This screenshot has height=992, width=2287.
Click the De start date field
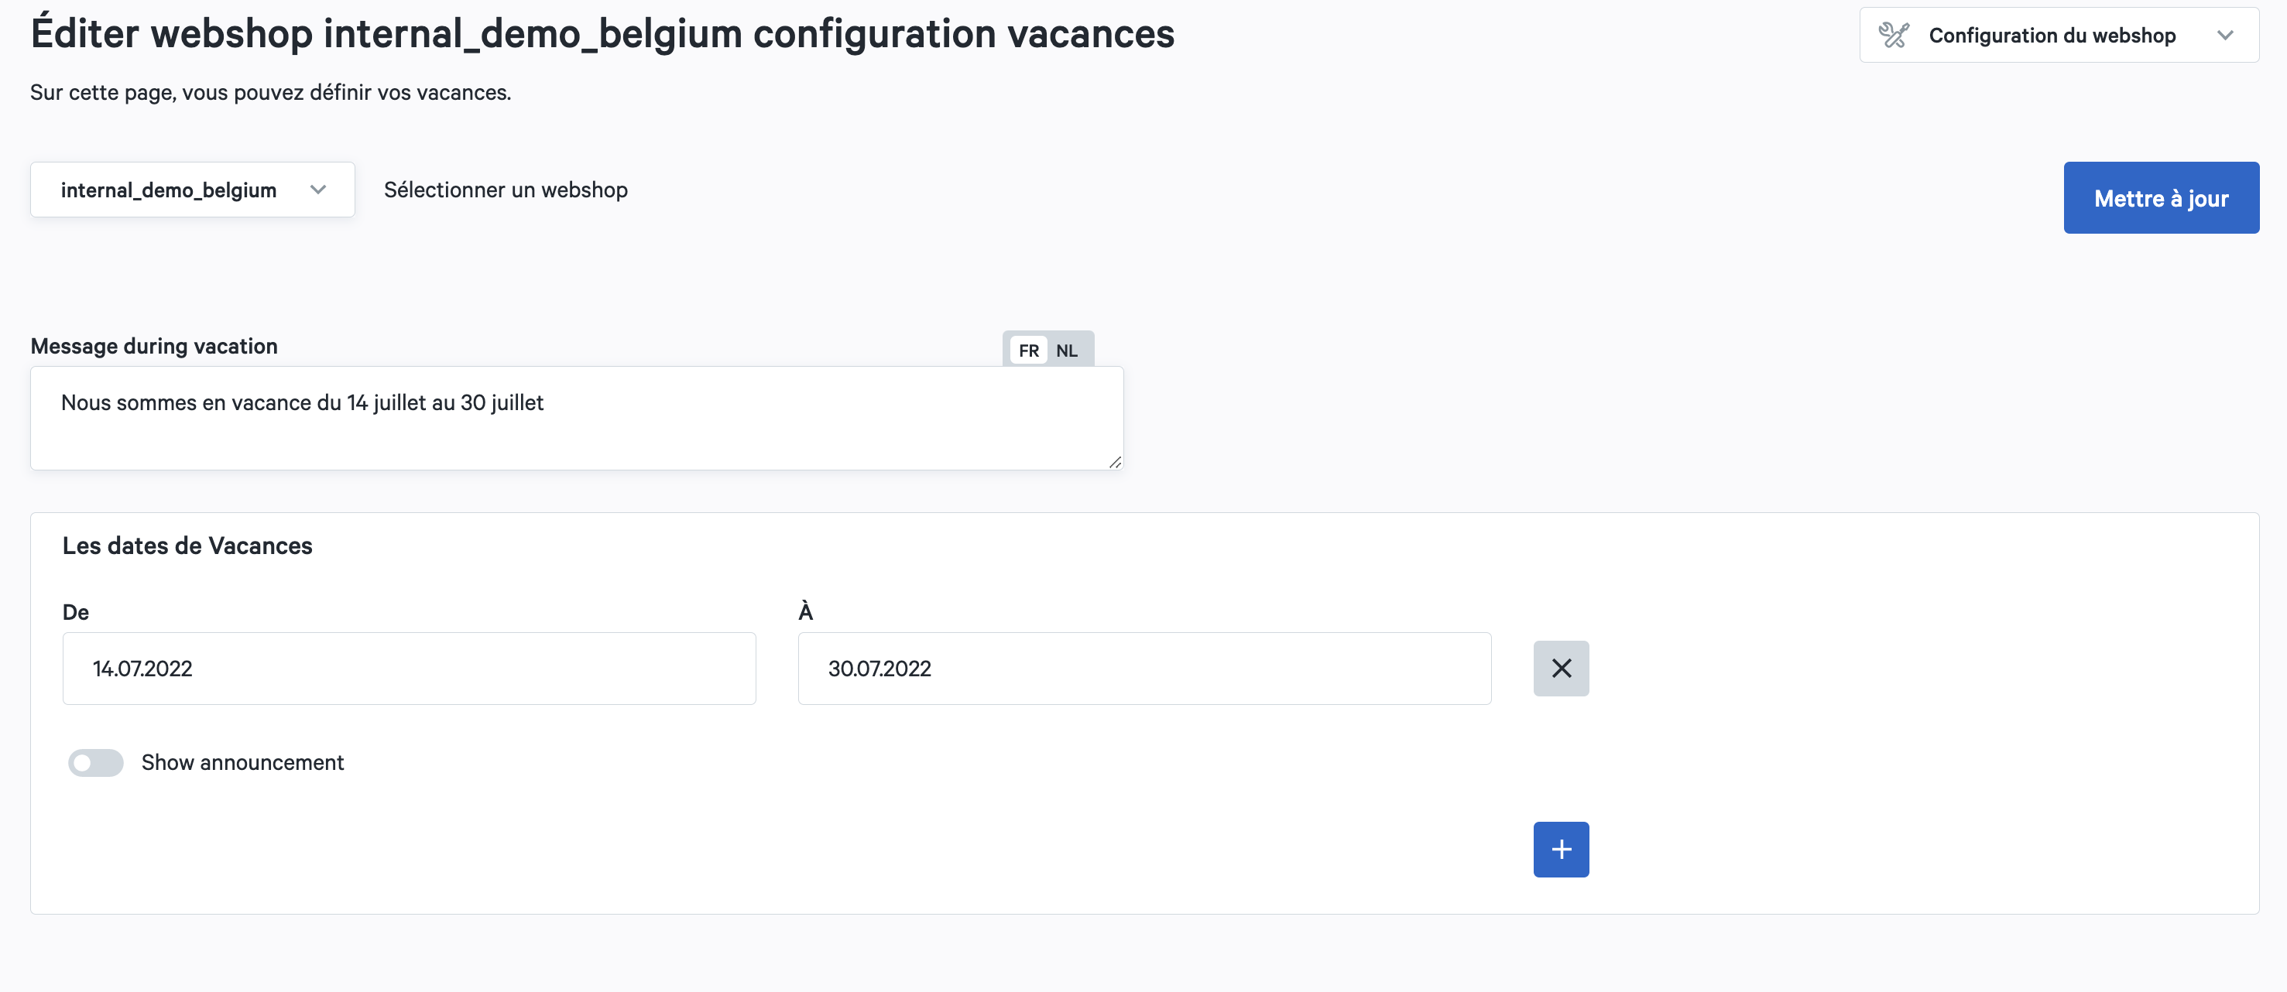[410, 668]
